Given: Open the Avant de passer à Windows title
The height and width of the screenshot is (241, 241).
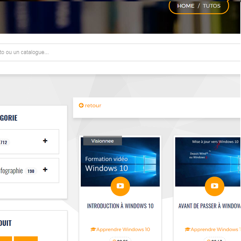Looking at the screenshot, I should (209, 206).
